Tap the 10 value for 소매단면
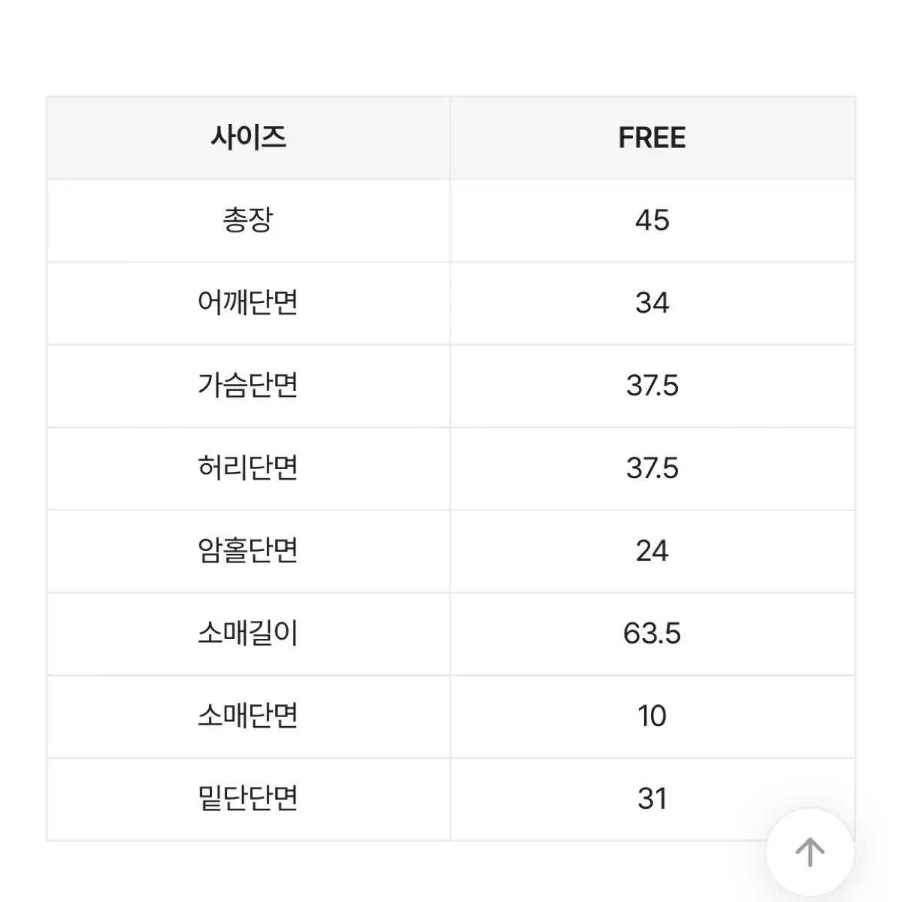902x902 pixels. pyautogui.click(x=652, y=717)
